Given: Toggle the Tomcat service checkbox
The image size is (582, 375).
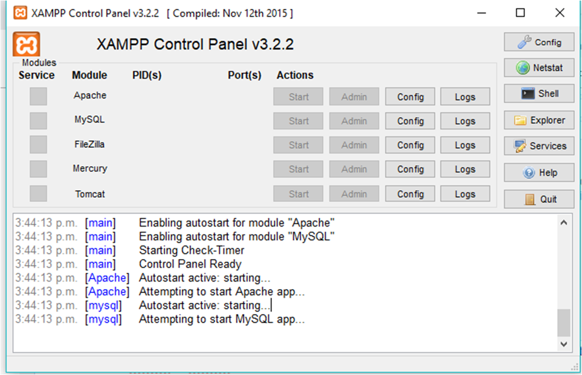Looking at the screenshot, I should (x=38, y=194).
